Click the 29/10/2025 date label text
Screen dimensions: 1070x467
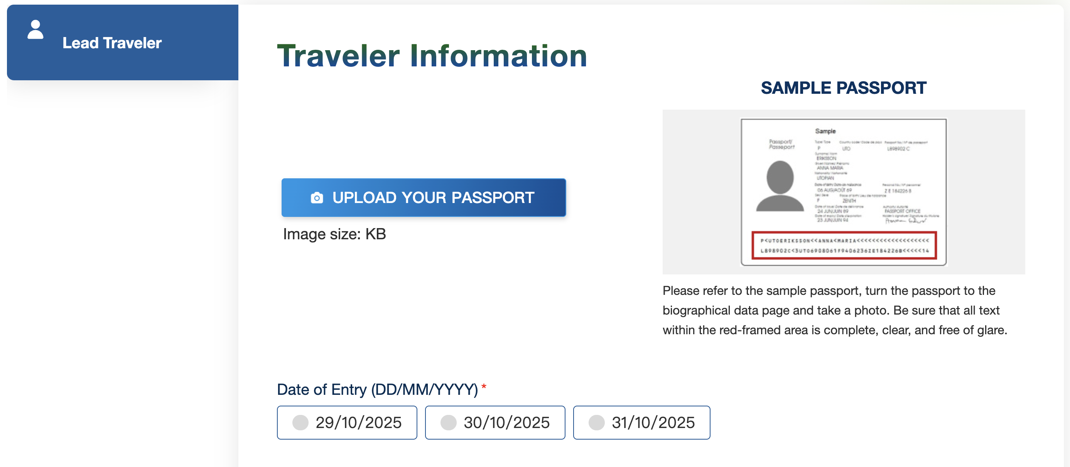[358, 423]
